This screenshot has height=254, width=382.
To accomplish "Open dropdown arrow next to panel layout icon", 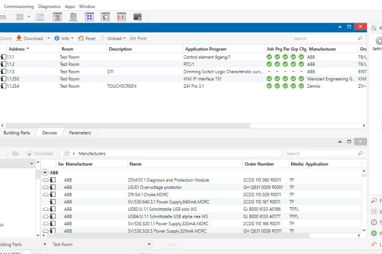I will point(29,17).
